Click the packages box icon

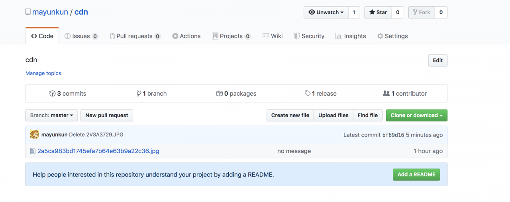tap(219, 94)
